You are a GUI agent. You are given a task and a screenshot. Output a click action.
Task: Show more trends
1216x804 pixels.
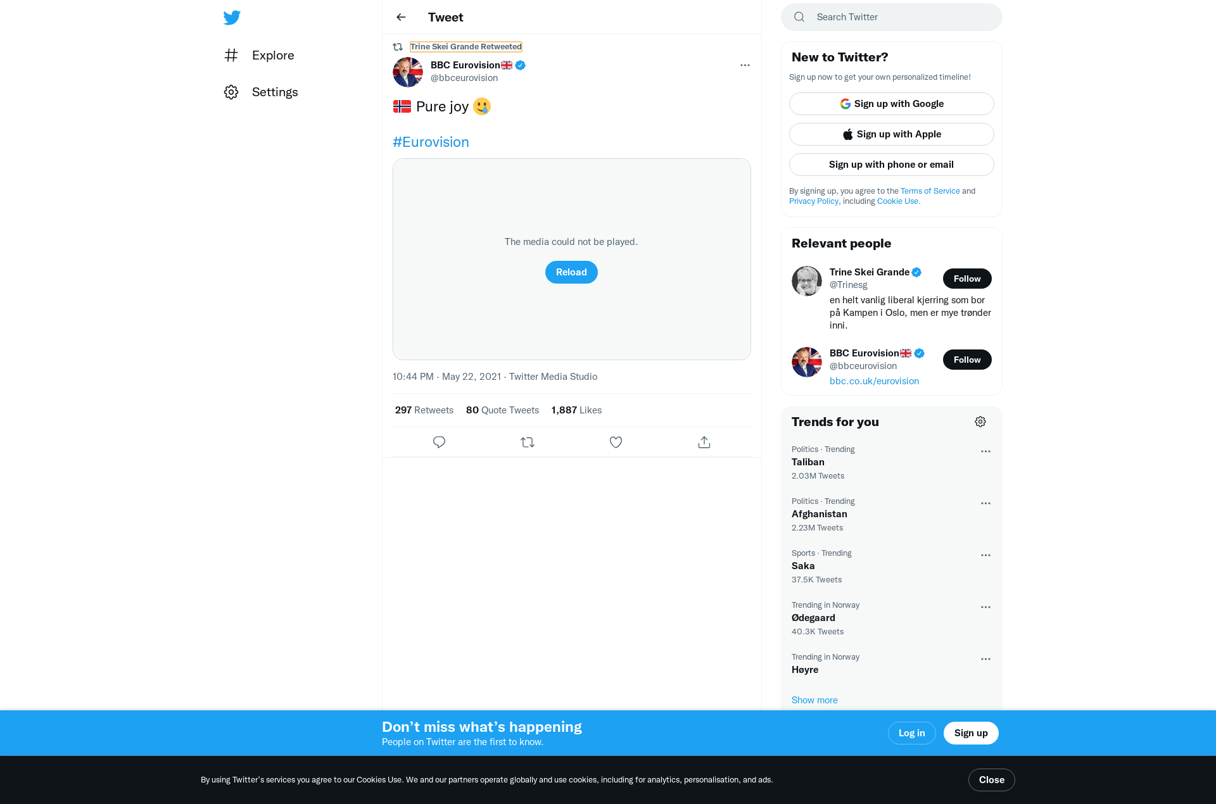coord(814,700)
